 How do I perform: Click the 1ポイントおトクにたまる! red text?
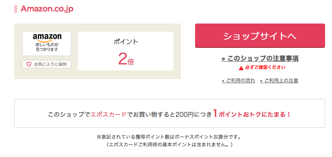(x=252, y=114)
